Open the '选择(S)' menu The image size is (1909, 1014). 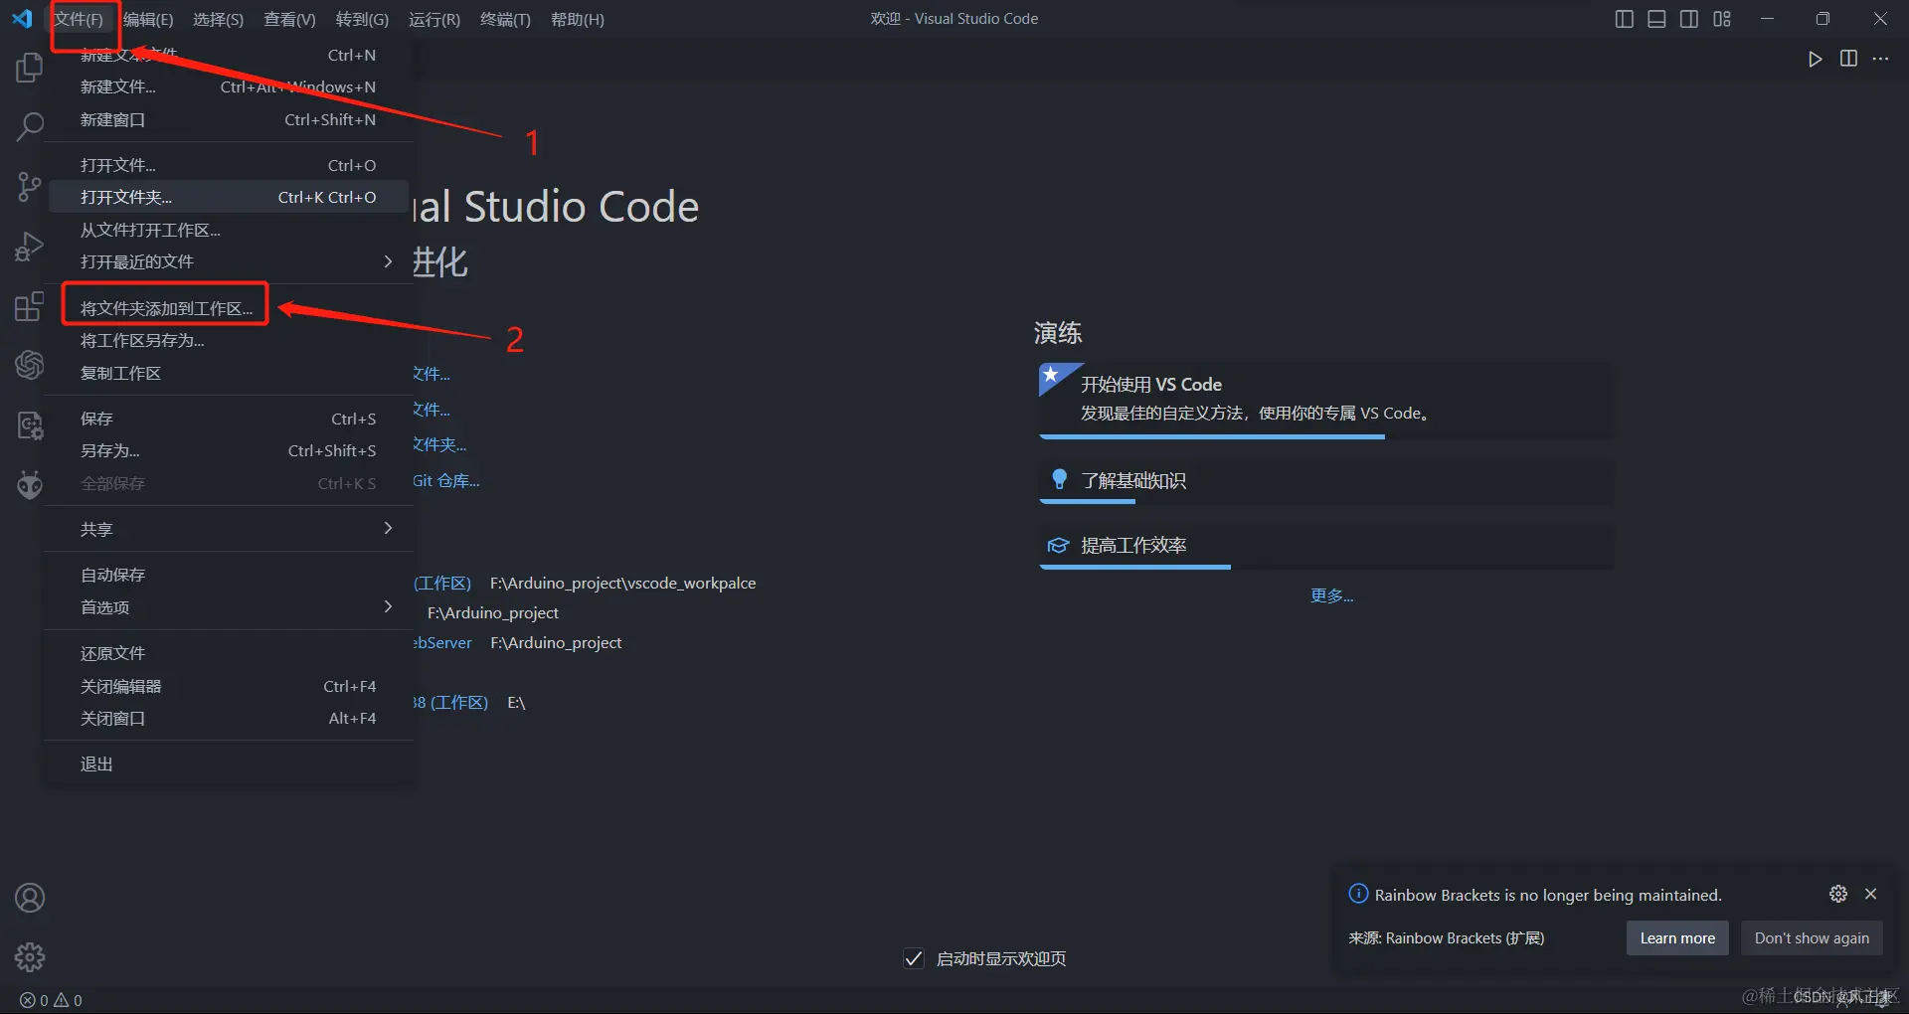click(x=218, y=19)
